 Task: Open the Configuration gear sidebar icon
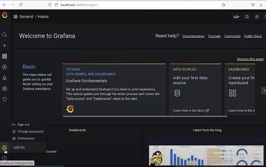[x=5, y=88]
